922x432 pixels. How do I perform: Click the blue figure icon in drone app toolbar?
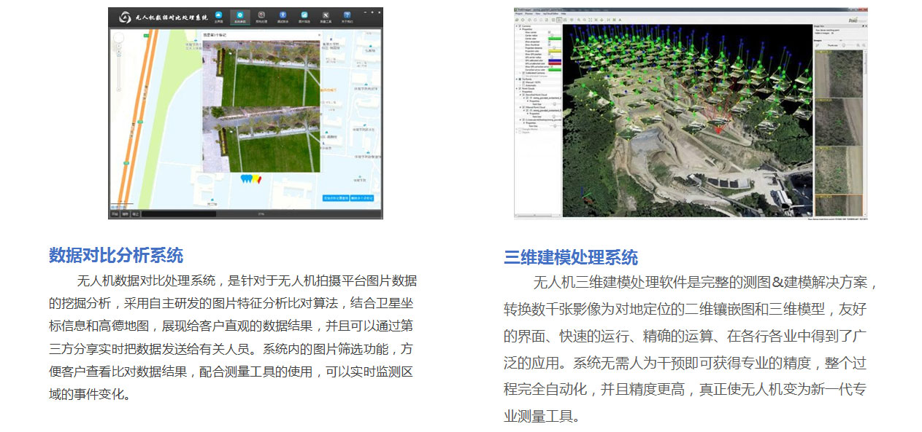pos(283,15)
